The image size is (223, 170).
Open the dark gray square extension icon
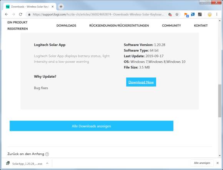point(200,14)
